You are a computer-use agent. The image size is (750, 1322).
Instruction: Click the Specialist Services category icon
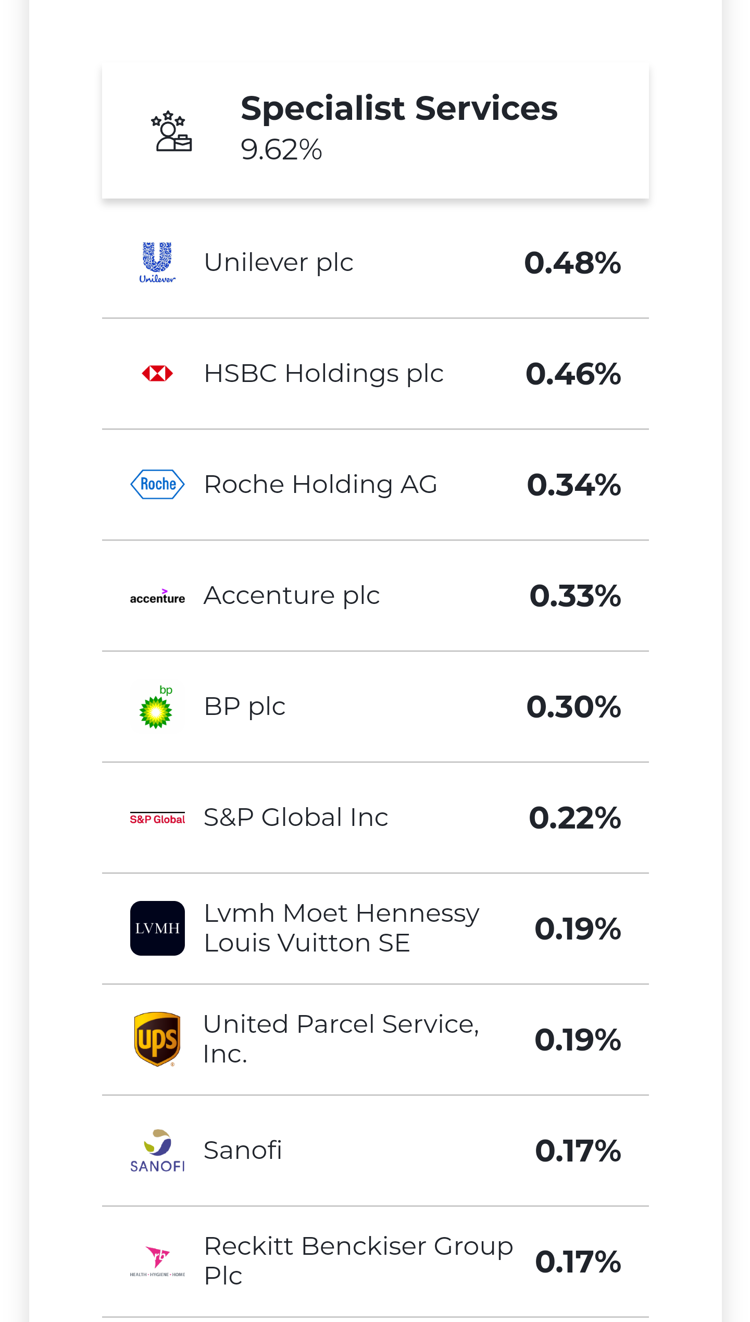[x=171, y=132]
